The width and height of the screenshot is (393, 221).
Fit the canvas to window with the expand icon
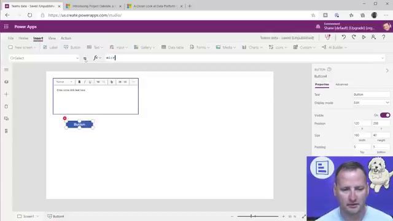click(304, 216)
